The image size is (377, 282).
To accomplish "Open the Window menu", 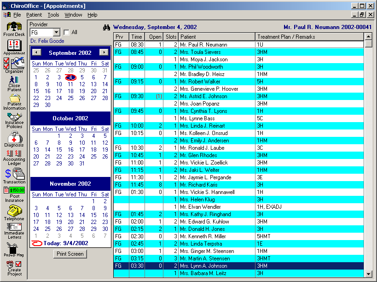I will click(73, 15).
